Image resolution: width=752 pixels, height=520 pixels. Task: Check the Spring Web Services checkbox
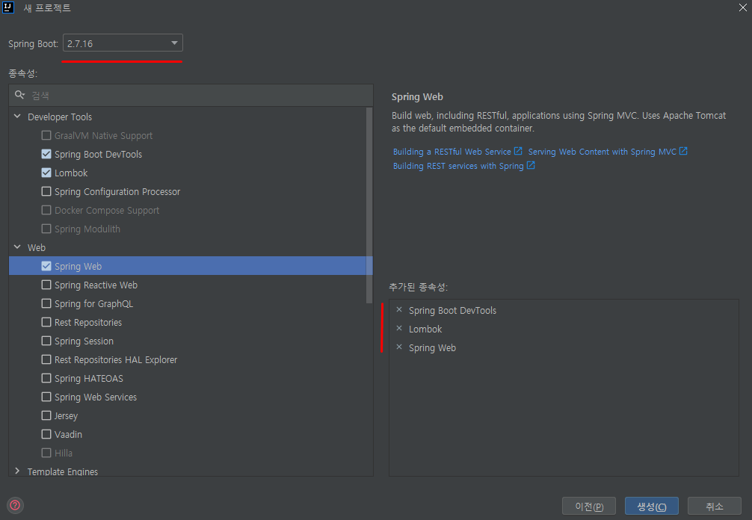tap(46, 397)
